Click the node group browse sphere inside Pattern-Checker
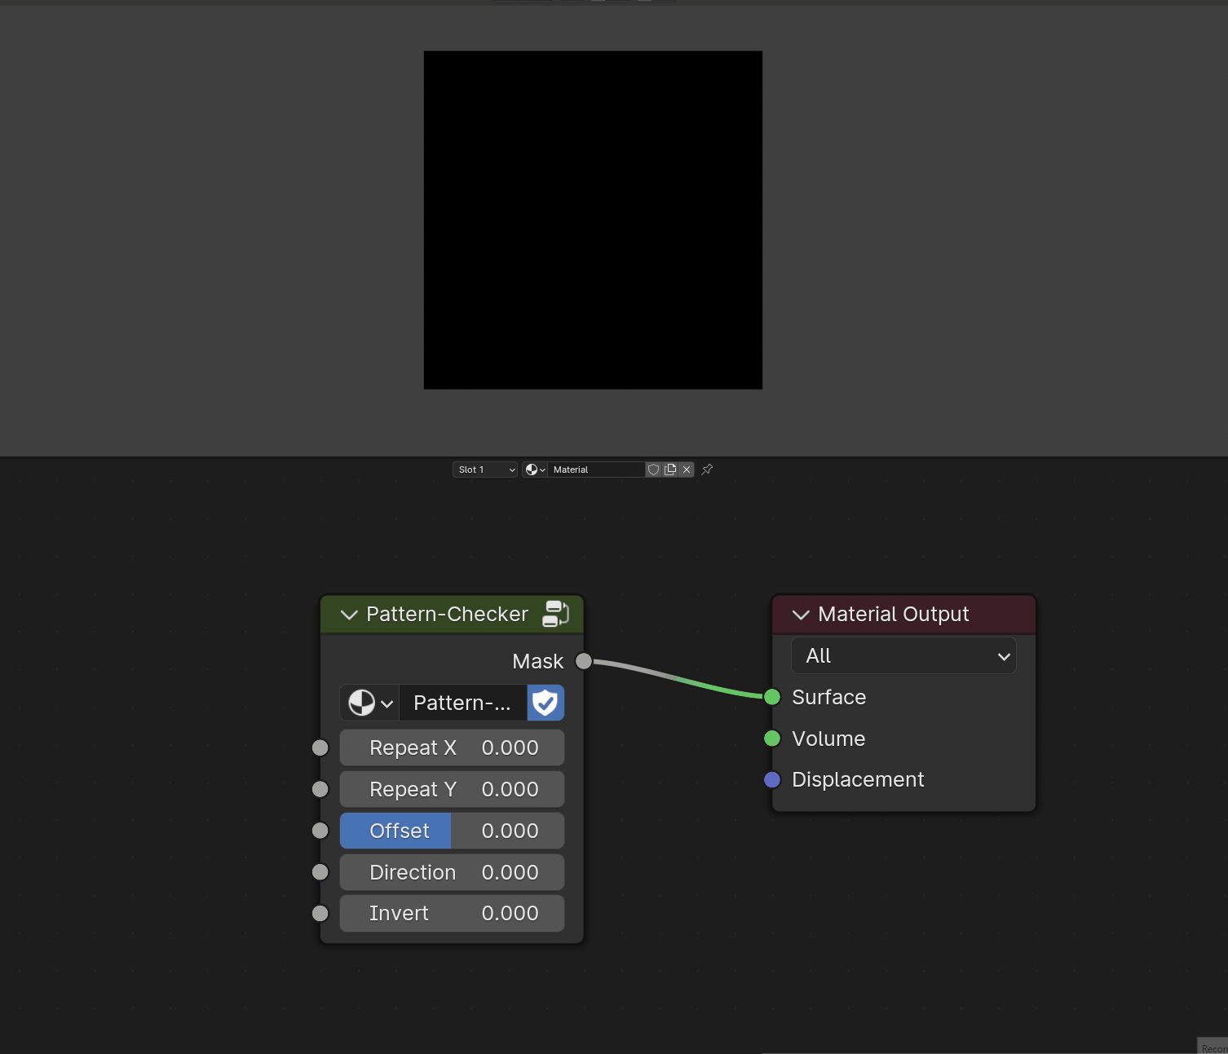 (363, 703)
